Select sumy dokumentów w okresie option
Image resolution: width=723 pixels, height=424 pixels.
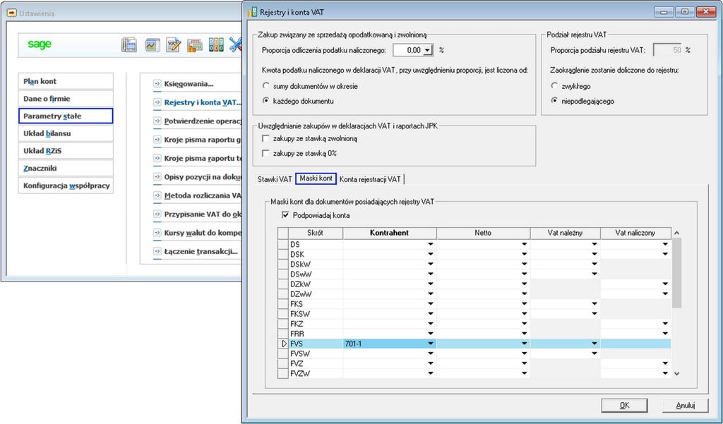[265, 86]
